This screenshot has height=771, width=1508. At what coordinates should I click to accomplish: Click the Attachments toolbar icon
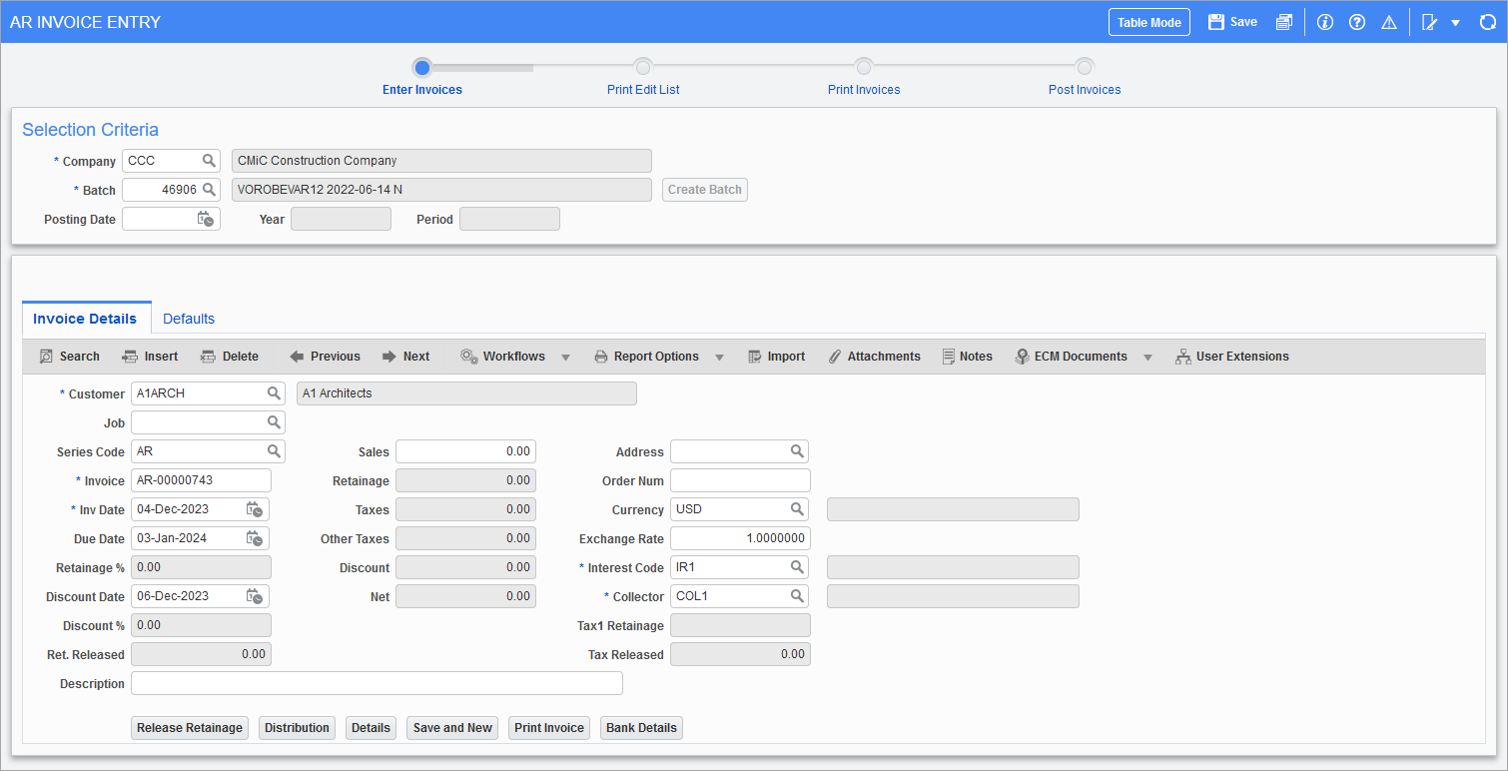tap(875, 356)
